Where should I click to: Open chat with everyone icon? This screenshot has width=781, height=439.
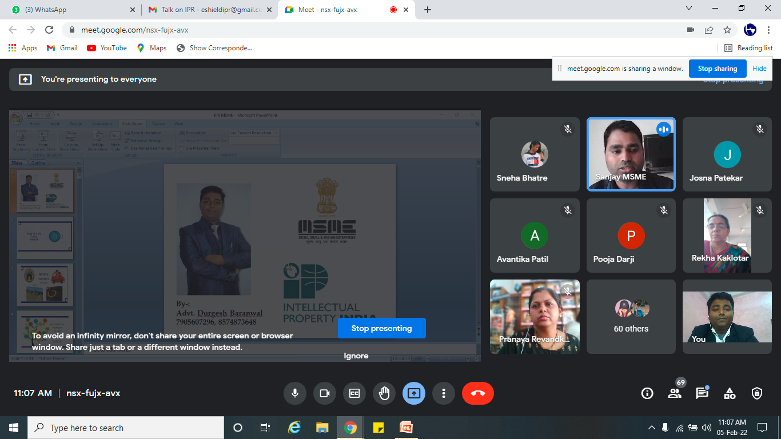[x=702, y=393]
